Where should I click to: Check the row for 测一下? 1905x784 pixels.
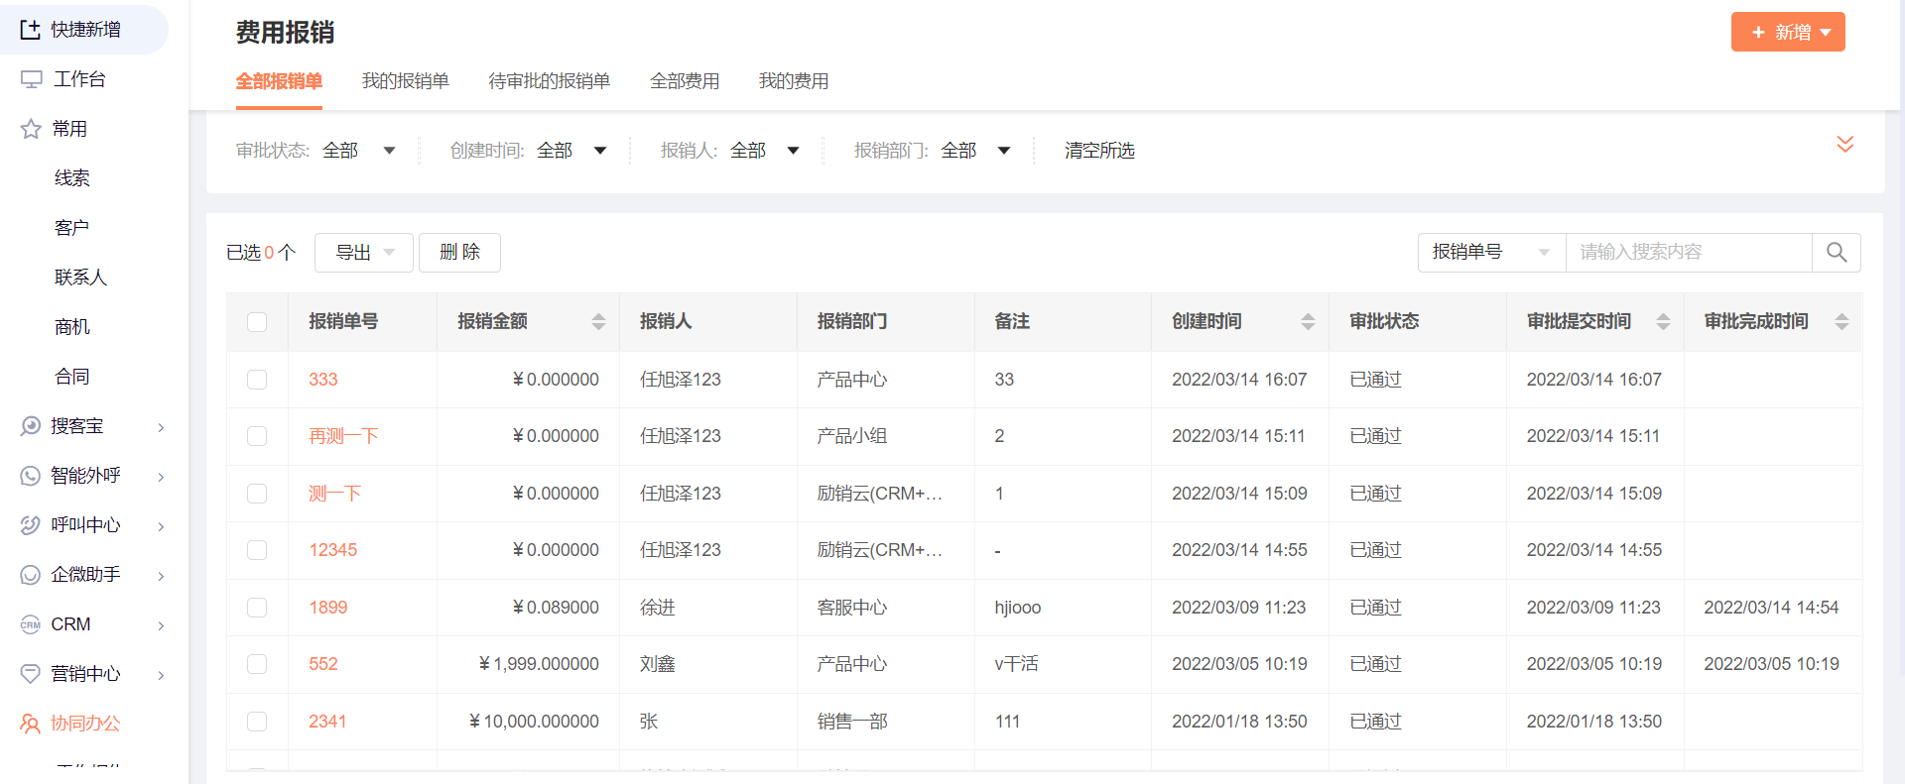(257, 494)
